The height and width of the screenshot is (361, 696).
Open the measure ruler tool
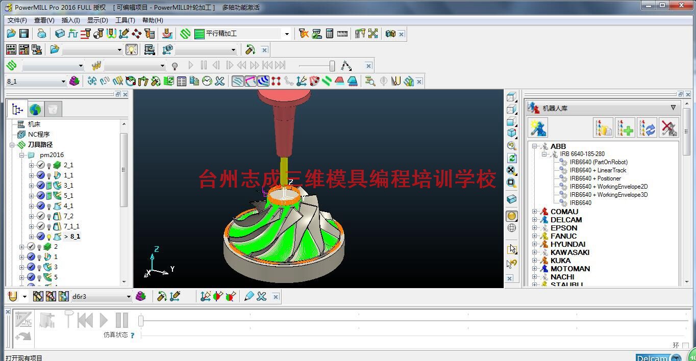click(342, 34)
